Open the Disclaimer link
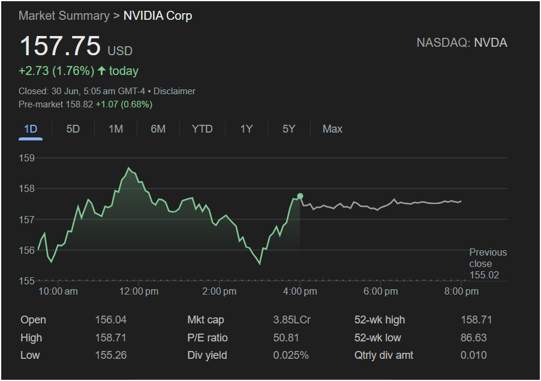The width and height of the screenshot is (541, 381). click(x=175, y=91)
